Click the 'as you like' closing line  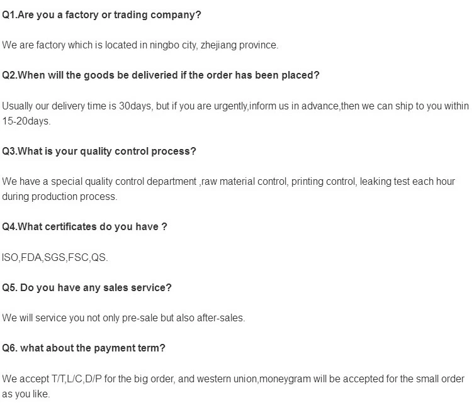point(26,394)
